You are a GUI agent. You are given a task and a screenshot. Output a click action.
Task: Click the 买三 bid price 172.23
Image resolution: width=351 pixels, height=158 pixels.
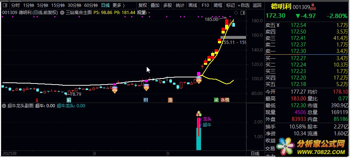tap(298, 72)
